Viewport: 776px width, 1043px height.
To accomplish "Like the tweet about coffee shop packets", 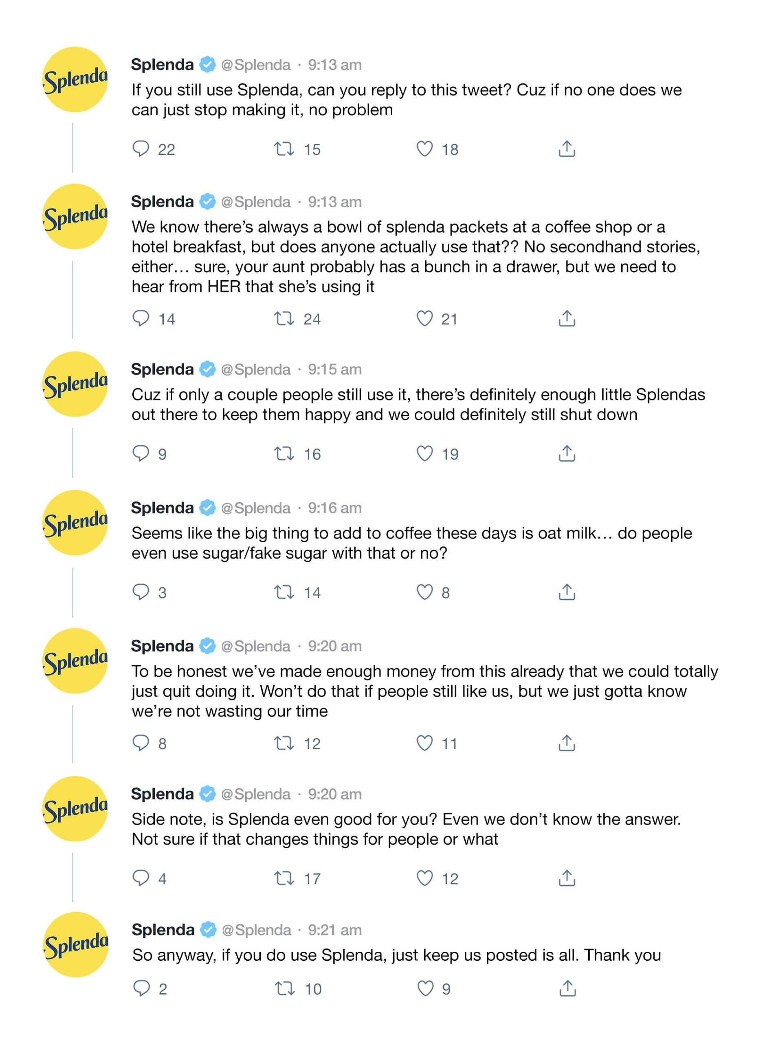I will pos(424,319).
